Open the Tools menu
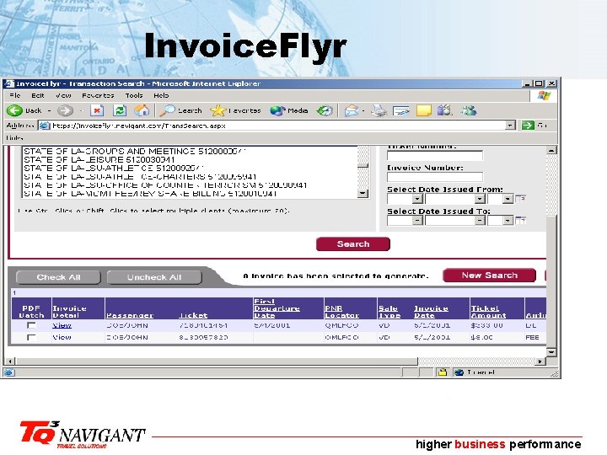The width and height of the screenshot is (607, 455). 133,95
